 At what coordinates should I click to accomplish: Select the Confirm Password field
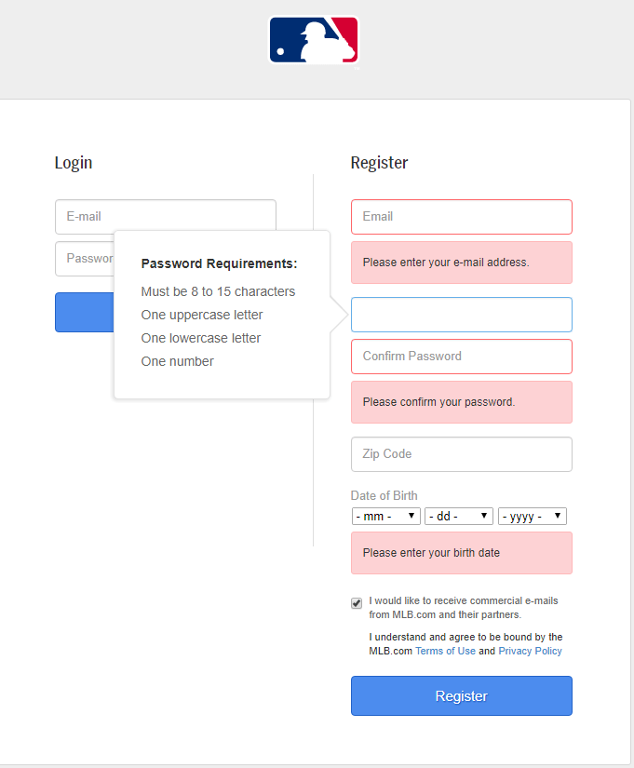[461, 356]
